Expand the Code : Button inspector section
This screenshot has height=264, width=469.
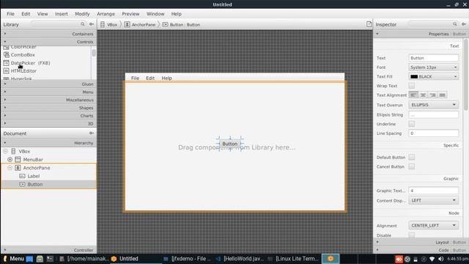(420, 250)
